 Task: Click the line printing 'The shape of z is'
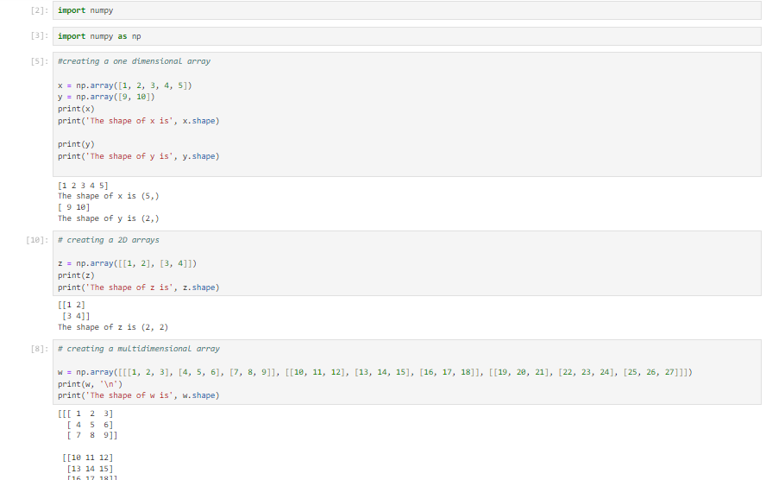point(138,287)
